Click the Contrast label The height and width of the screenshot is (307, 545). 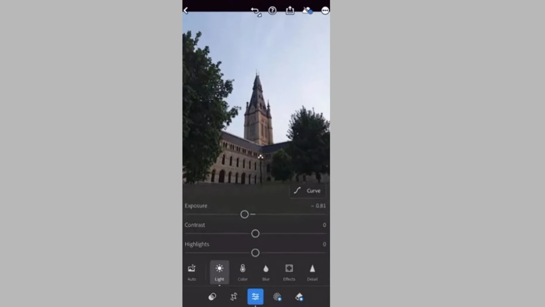tap(194, 225)
